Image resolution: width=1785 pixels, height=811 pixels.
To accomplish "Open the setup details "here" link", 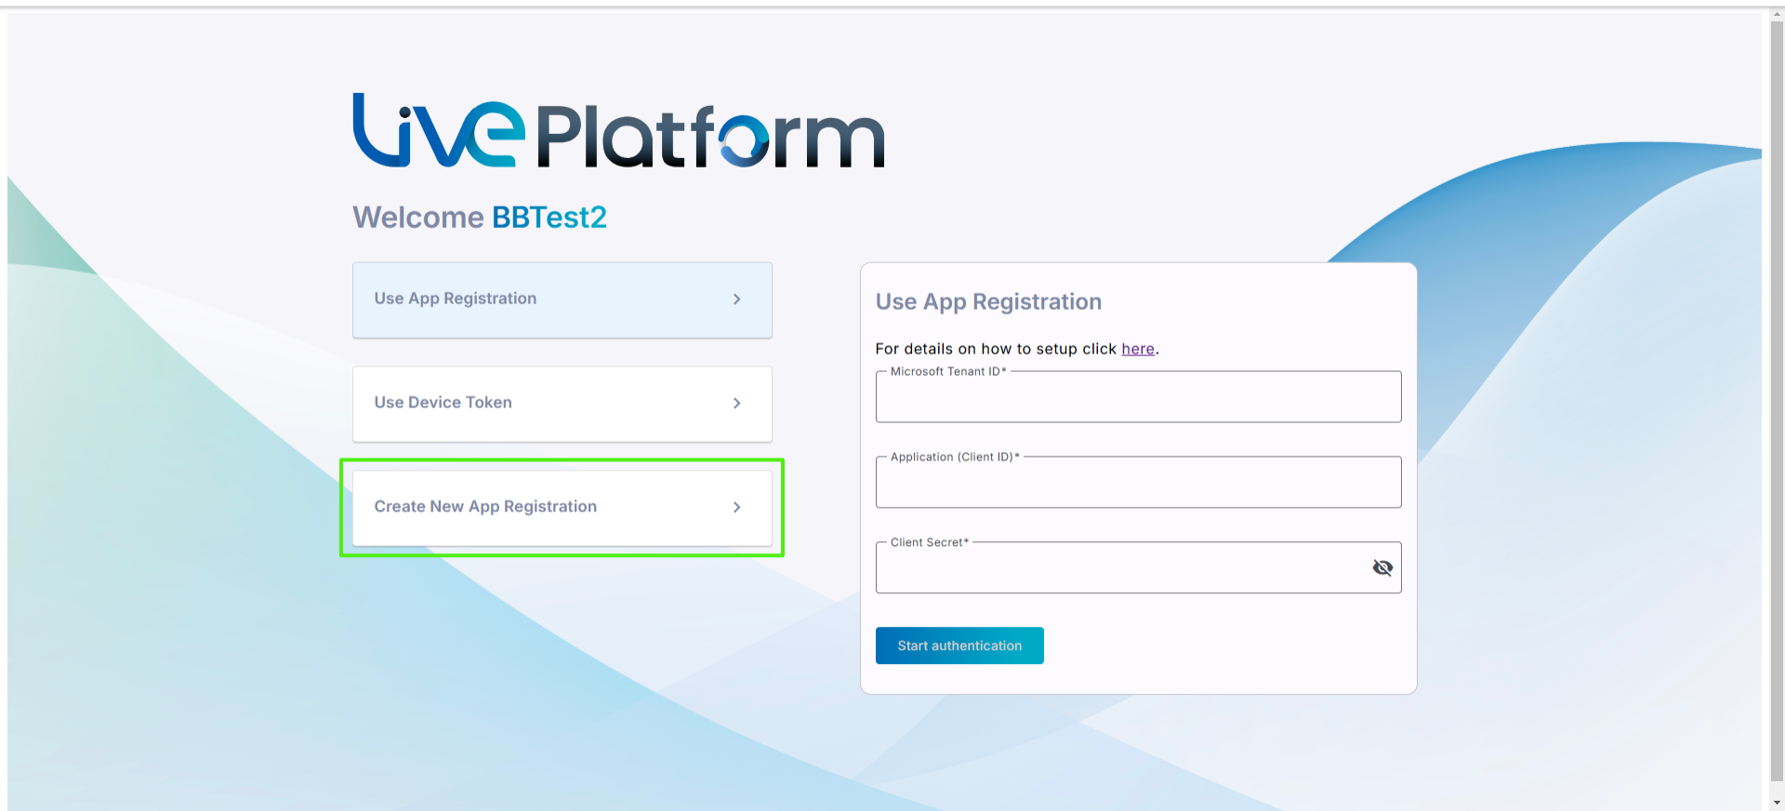I will [1137, 349].
